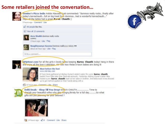Screen dimensions: 165x124
Task: Open the Karva Chauth woman photo thumbnail
Action: (x=36, y=108)
